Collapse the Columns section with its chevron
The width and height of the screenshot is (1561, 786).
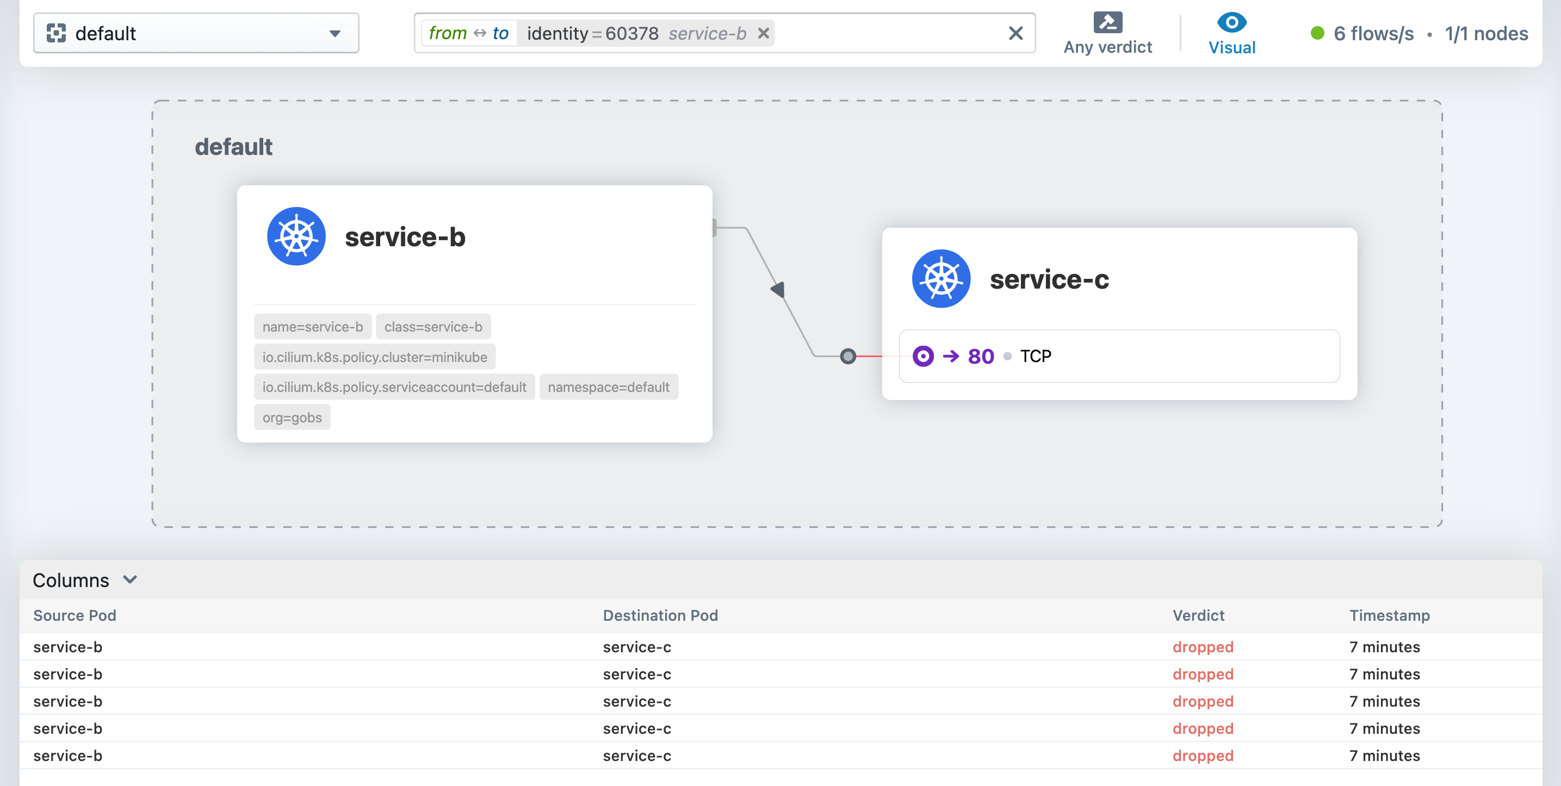click(129, 579)
